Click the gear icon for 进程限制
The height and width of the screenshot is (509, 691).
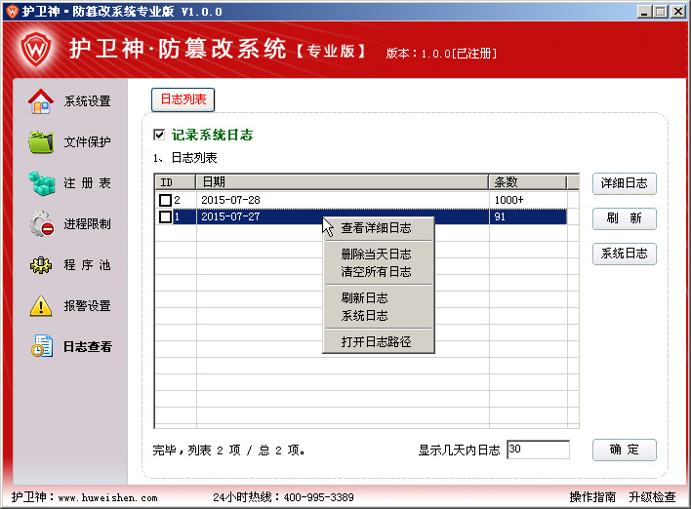[41, 223]
